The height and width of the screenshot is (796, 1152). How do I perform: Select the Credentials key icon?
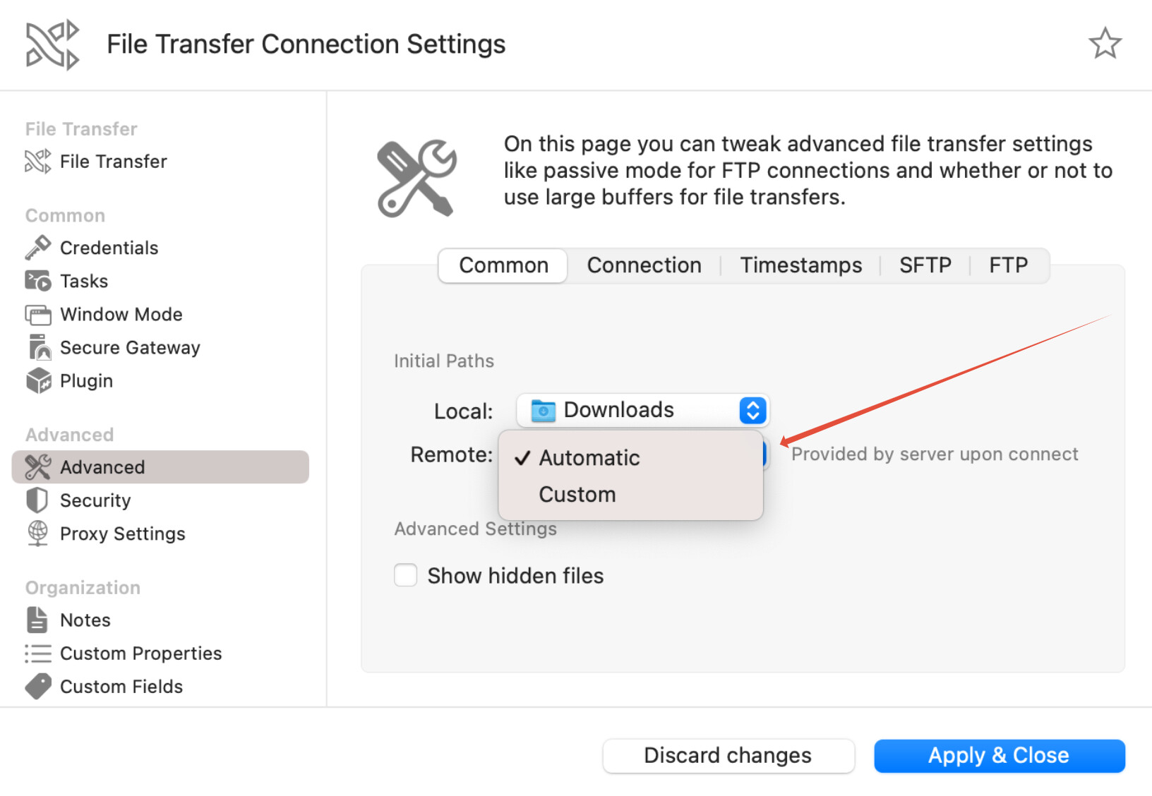point(38,248)
